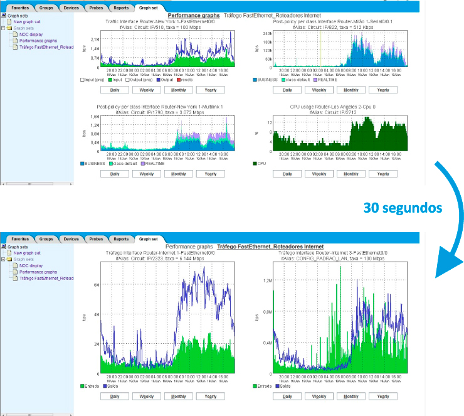The width and height of the screenshot is (464, 416).
Task: Click the Tráfego Router-Internet 3 graph
Action: point(340,317)
